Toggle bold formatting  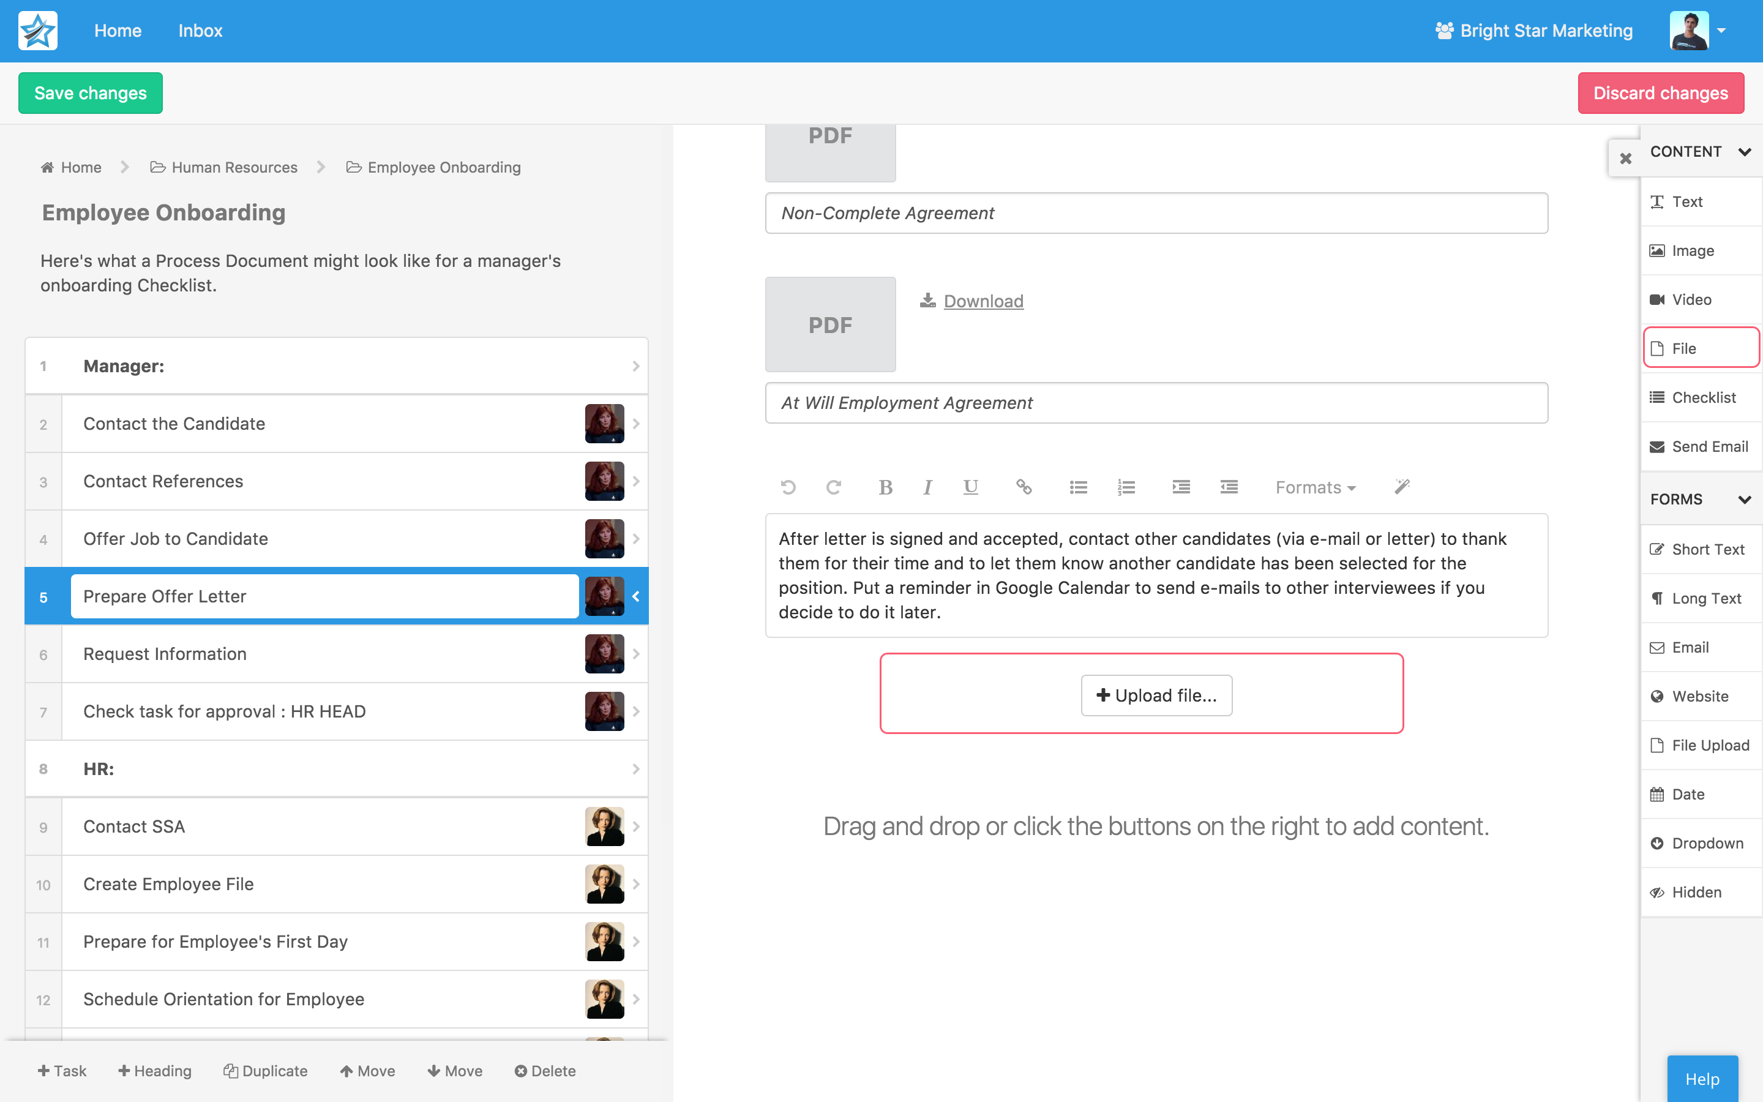pyautogui.click(x=885, y=487)
